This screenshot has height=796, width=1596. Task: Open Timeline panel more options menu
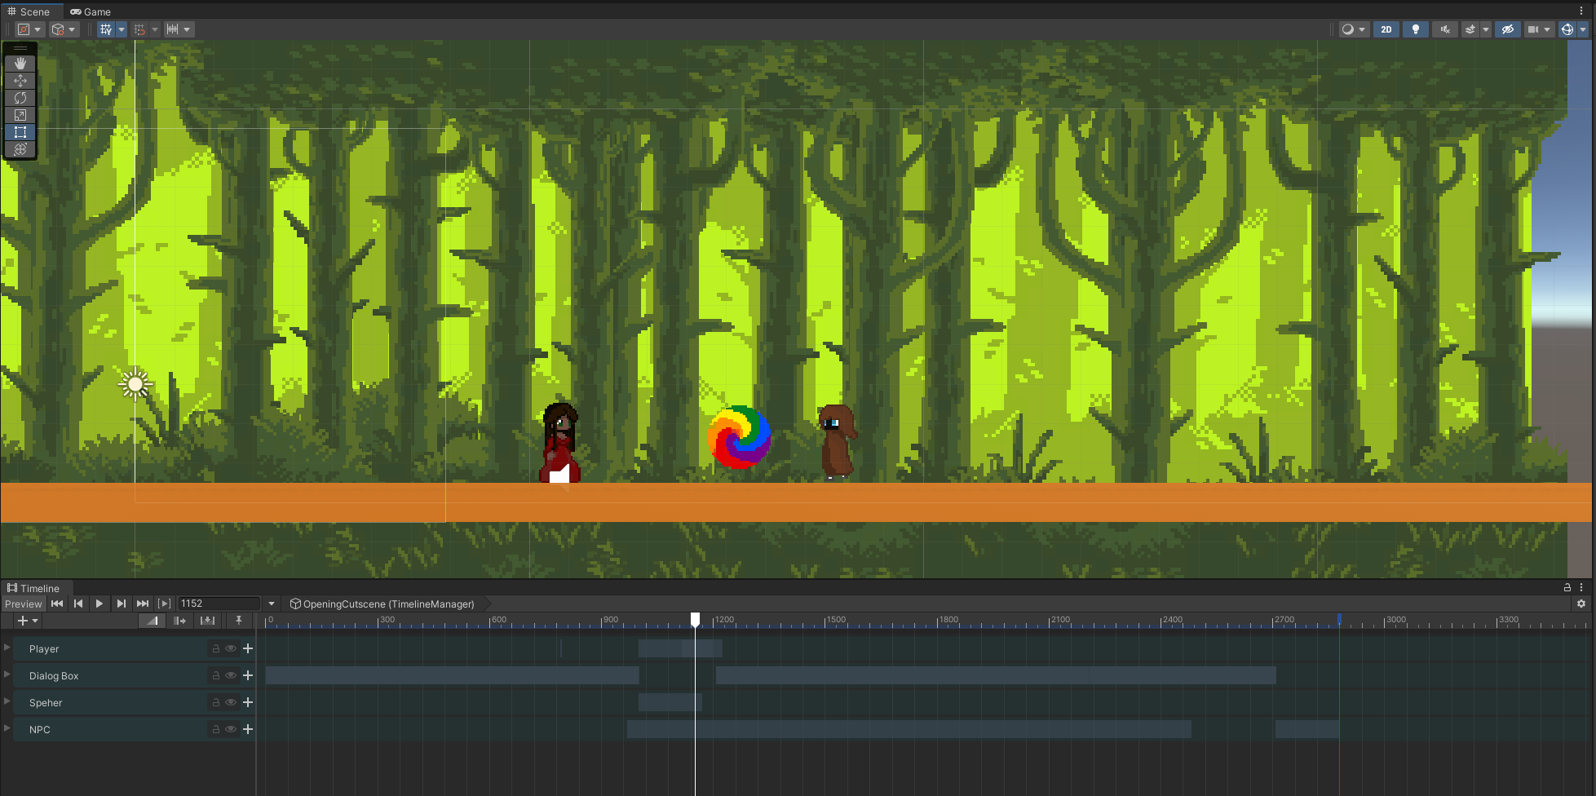click(1581, 587)
